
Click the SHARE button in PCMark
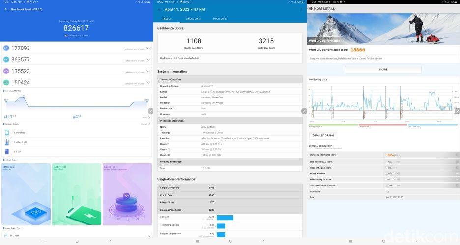point(383,70)
